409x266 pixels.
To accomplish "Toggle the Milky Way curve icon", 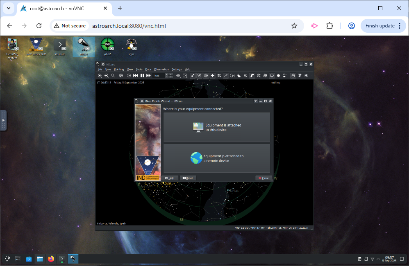I will click(x=252, y=76).
